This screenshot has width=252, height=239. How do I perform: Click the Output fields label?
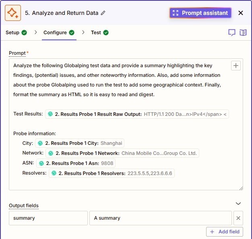(x=24, y=206)
